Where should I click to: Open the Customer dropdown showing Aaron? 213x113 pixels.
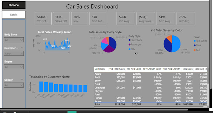[14, 53]
